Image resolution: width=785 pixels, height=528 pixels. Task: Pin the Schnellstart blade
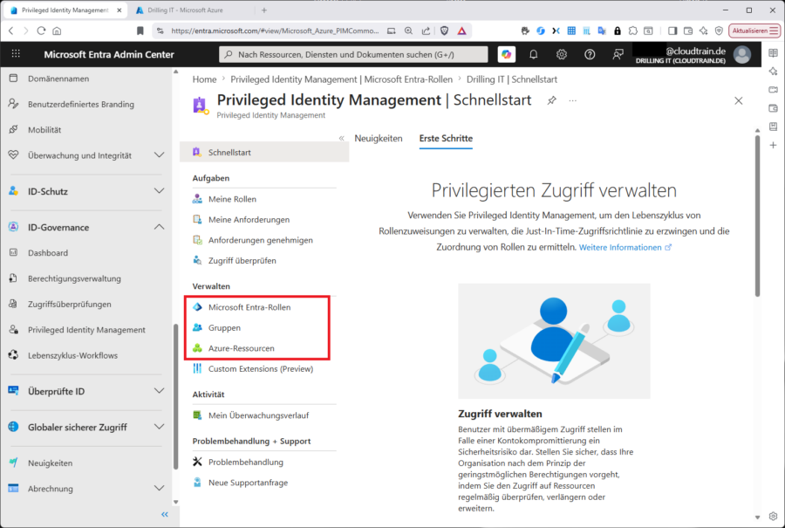(x=552, y=100)
